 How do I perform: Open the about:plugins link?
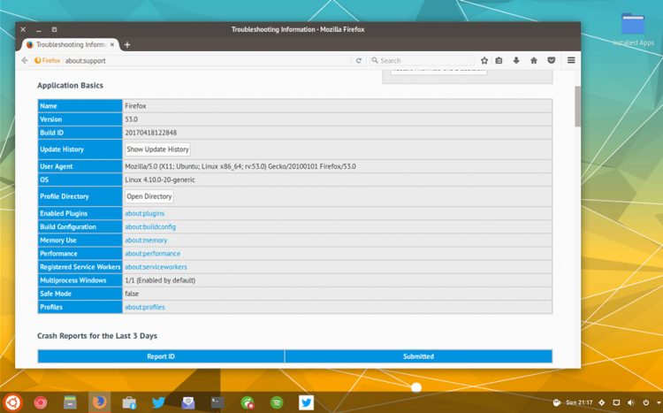click(x=145, y=214)
